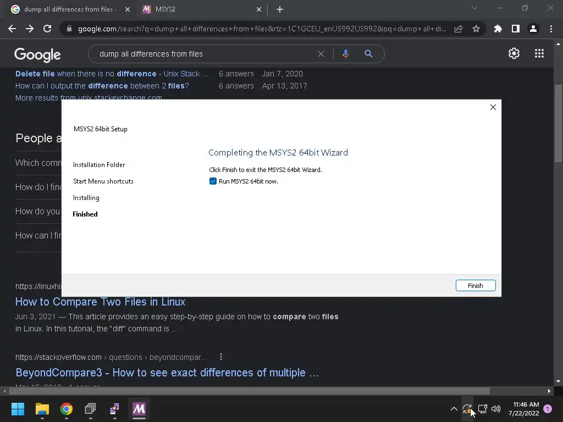Viewport: 563px width, 422px height.
Task: Start voice search with microphone icon
Action: pyautogui.click(x=345, y=54)
